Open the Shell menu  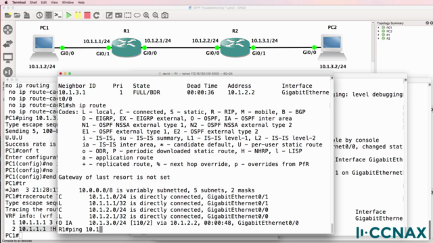[x=33, y=3]
